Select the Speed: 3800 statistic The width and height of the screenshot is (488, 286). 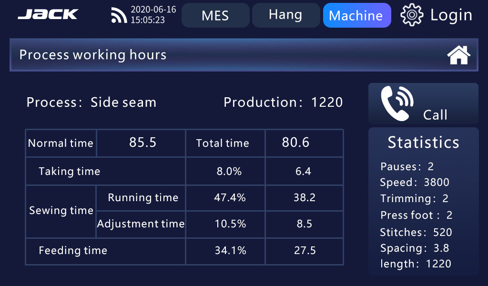(x=415, y=183)
